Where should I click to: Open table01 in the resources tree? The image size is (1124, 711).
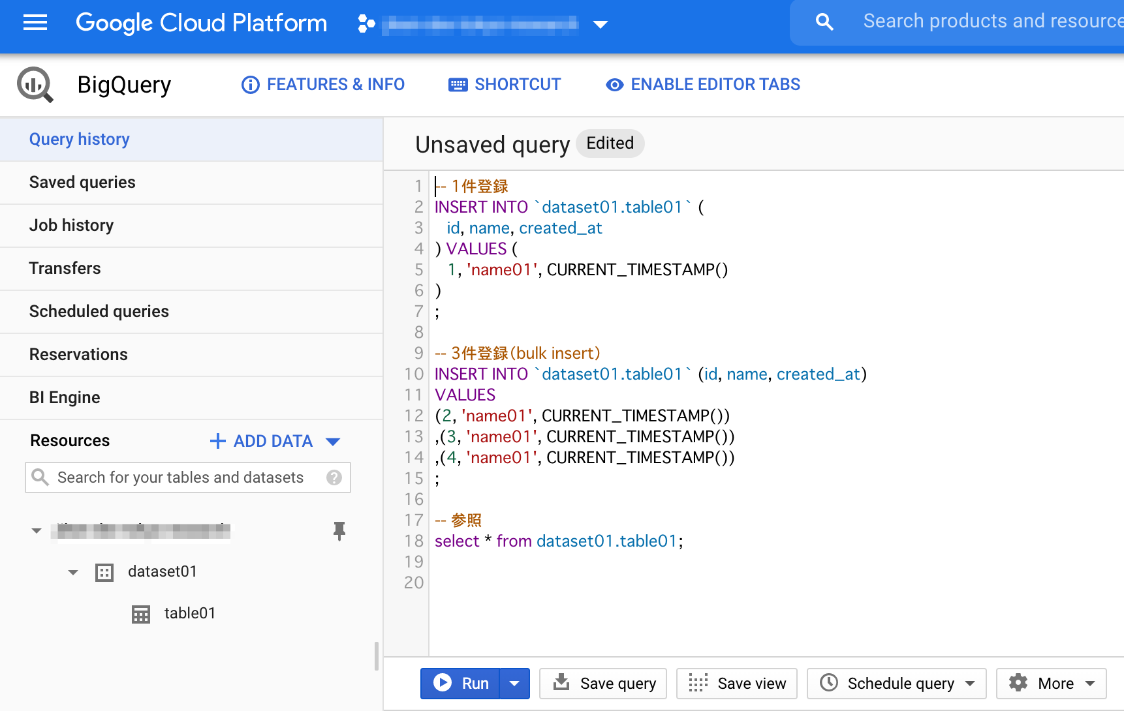pyautogui.click(x=190, y=614)
